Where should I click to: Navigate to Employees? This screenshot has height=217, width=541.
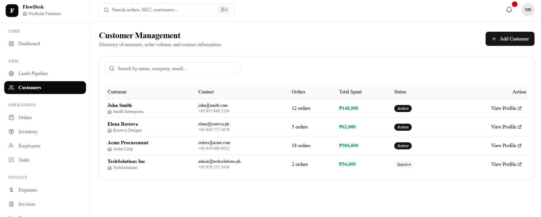(x=45, y=146)
